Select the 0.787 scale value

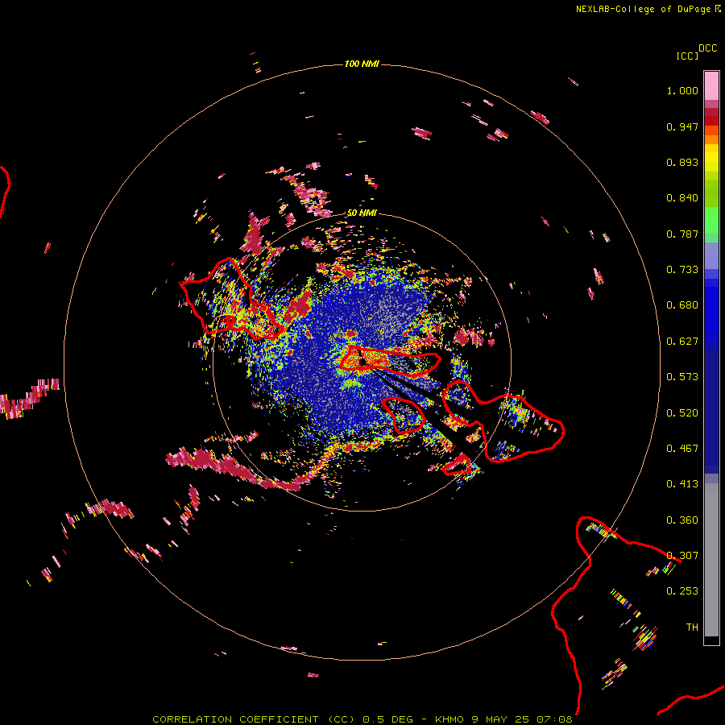[682, 234]
